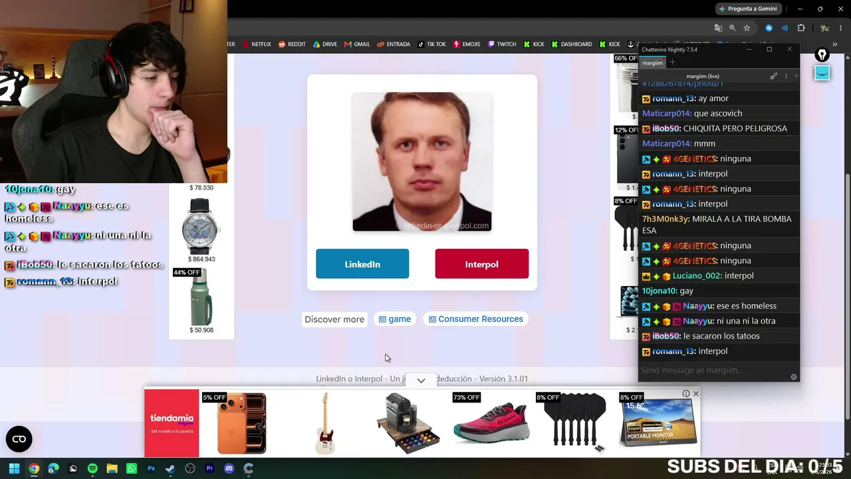Add a new split in Chatterino header
The width and height of the screenshot is (851, 479).
click(796, 77)
